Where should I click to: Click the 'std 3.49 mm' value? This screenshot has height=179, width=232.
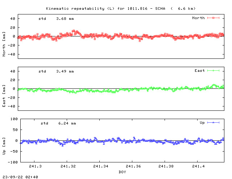pyautogui.click(x=56, y=71)
